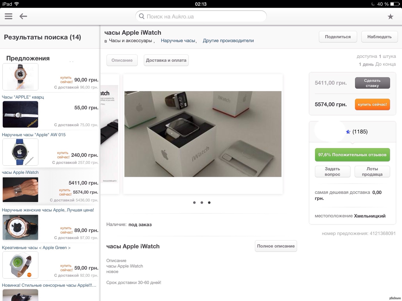Select the second gallery page dot

pos(202,203)
